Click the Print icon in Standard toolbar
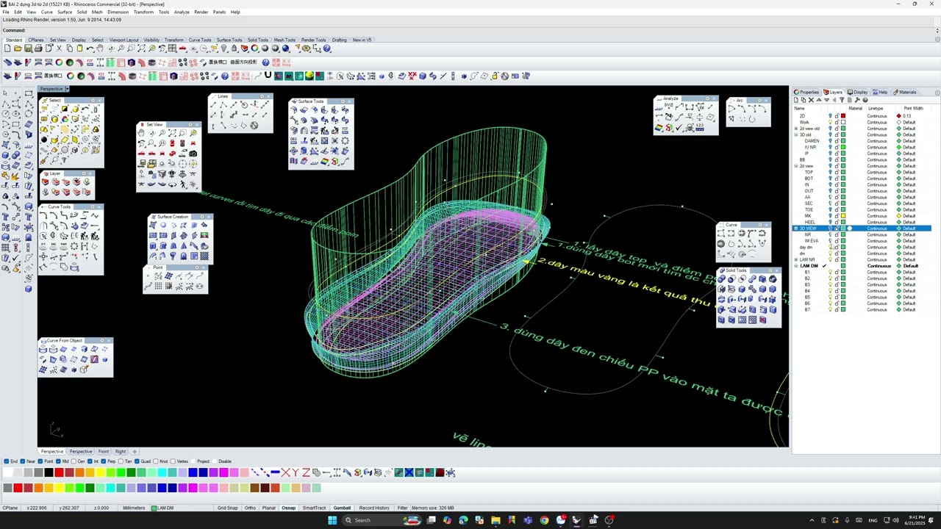 [38, 48]
